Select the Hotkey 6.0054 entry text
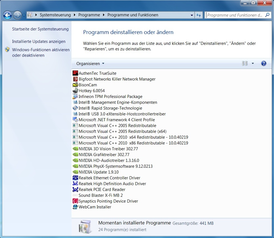Image resolution: width=274 pixels, height=238 pixels. coord(92,90)
